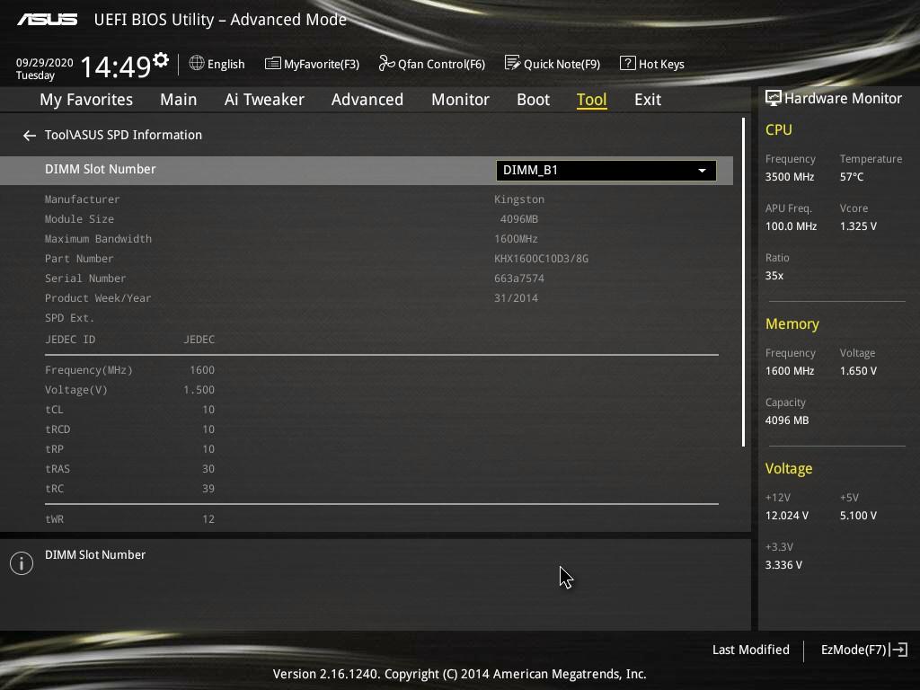Click the Tool\ASUS SPD Information breadcrumb
Viewport: 920px width, 690px height.
(123, 135)
